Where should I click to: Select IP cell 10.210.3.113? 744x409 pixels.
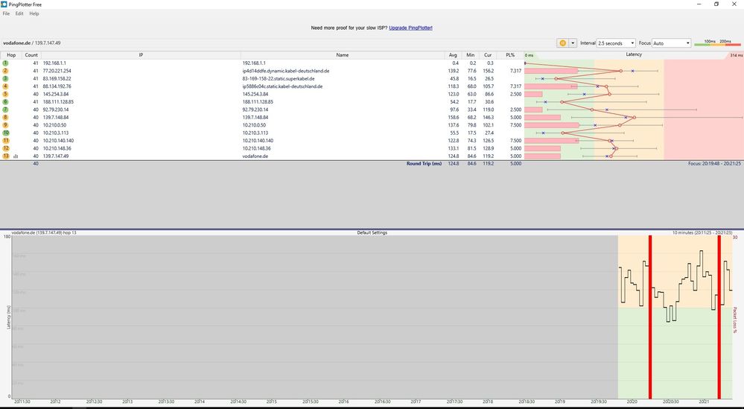coord(56,133)
